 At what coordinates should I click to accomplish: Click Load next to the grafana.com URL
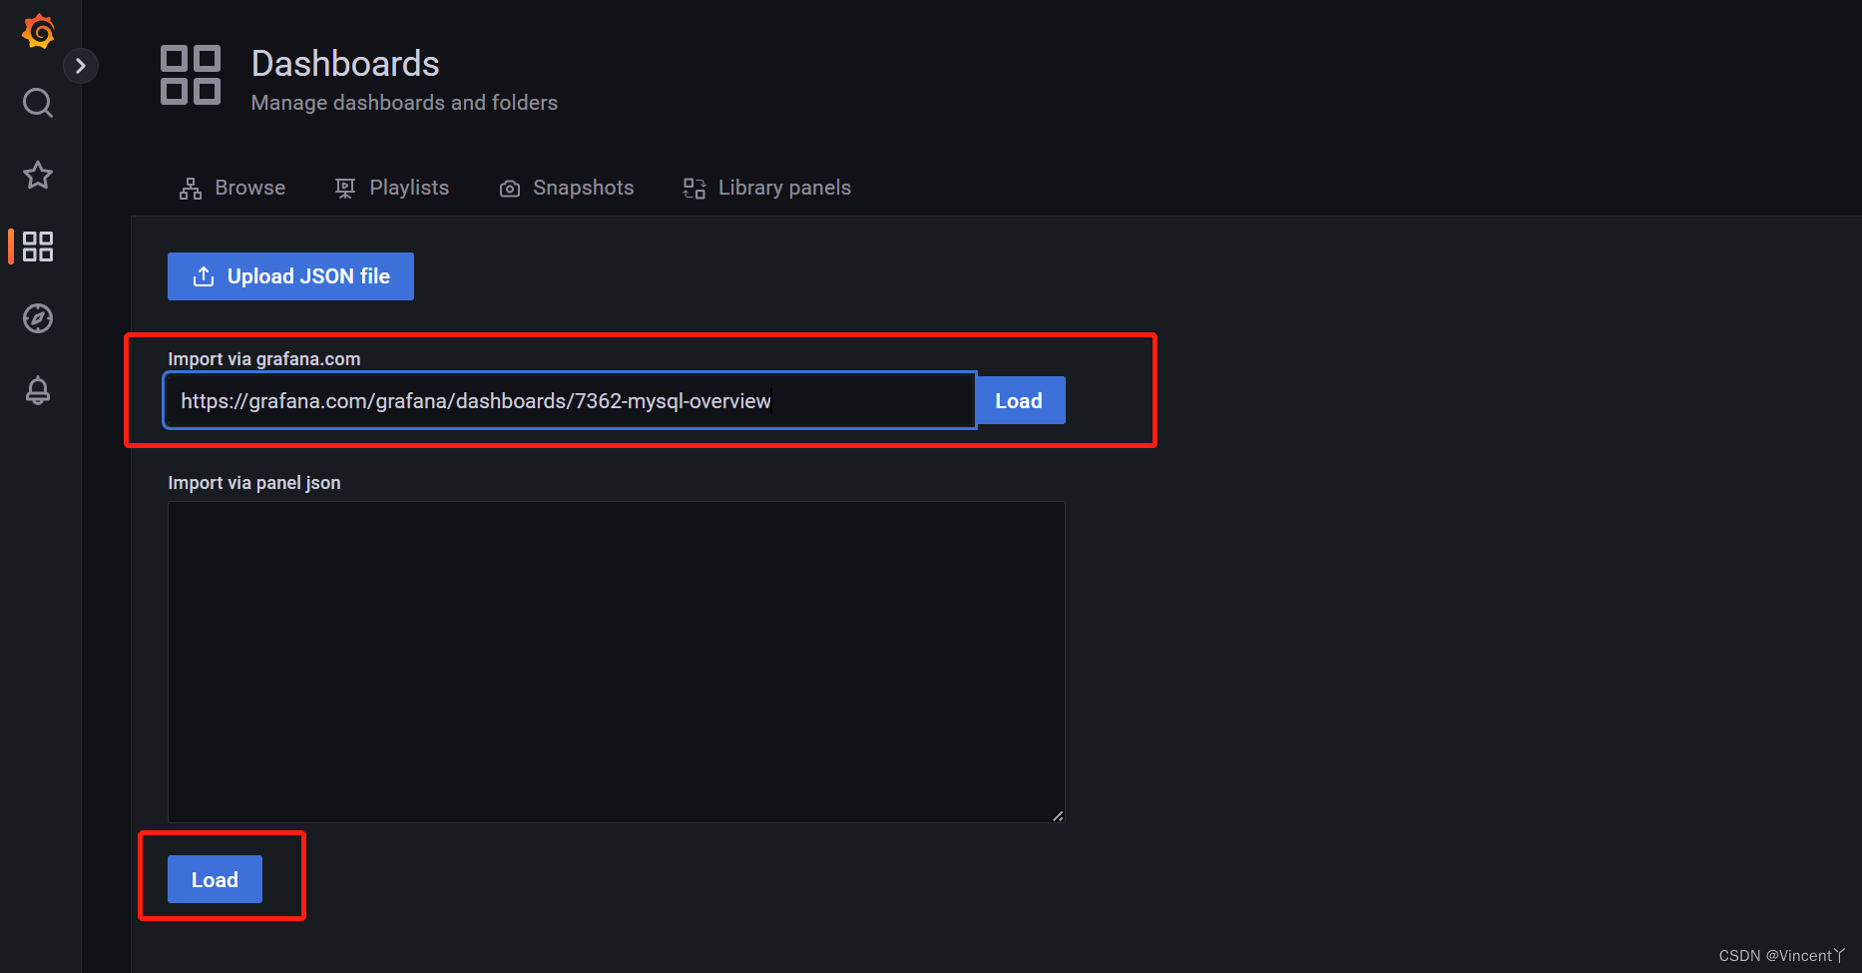coord(1019,400)
